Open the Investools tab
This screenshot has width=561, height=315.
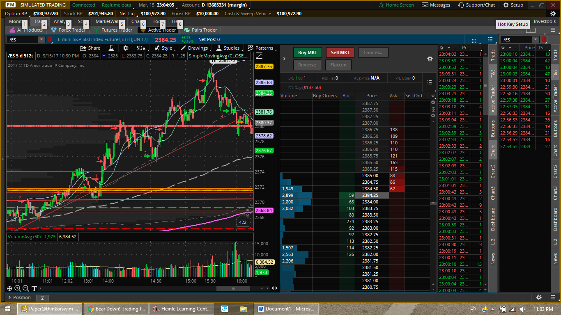coord(545,21)
